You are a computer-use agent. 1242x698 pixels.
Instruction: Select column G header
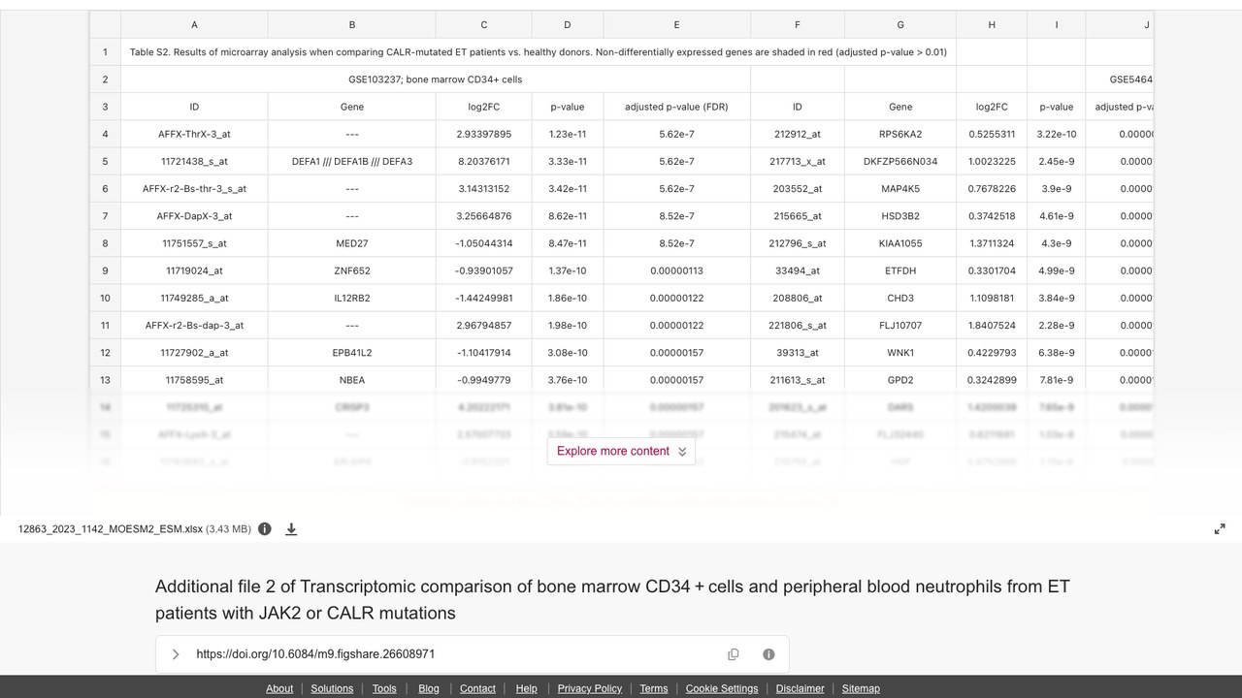click(900, 24)
